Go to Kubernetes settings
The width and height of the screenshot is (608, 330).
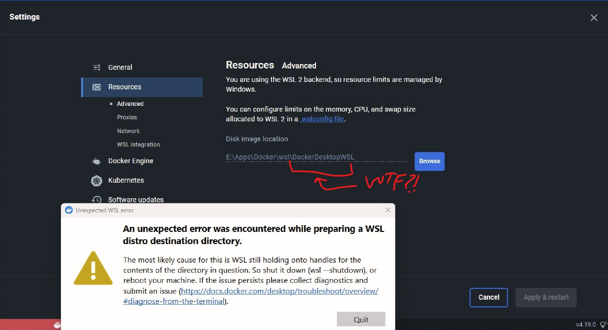(126, 180)
